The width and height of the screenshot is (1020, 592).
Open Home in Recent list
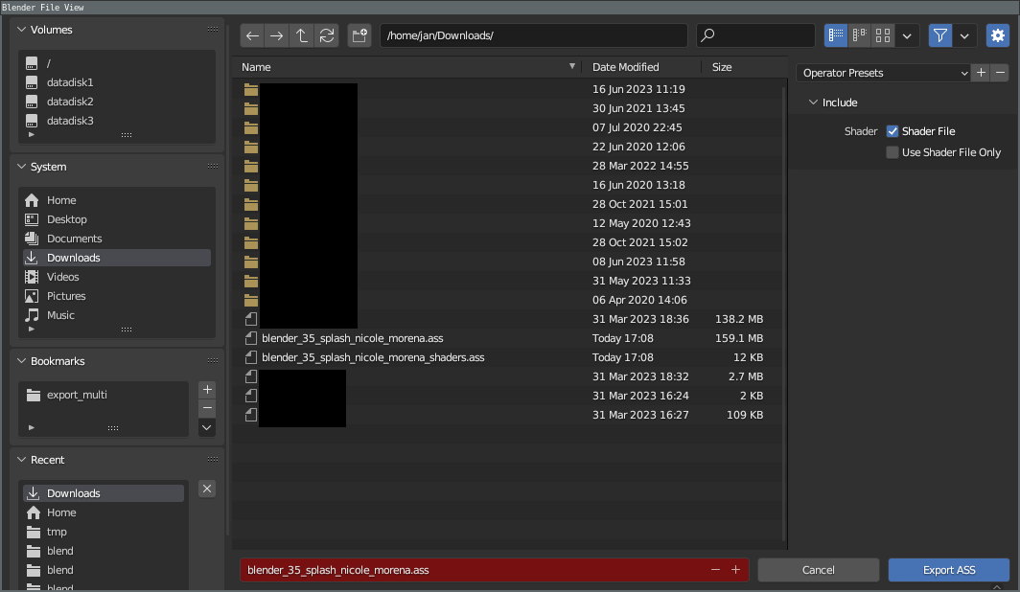(x=104, y=512)
